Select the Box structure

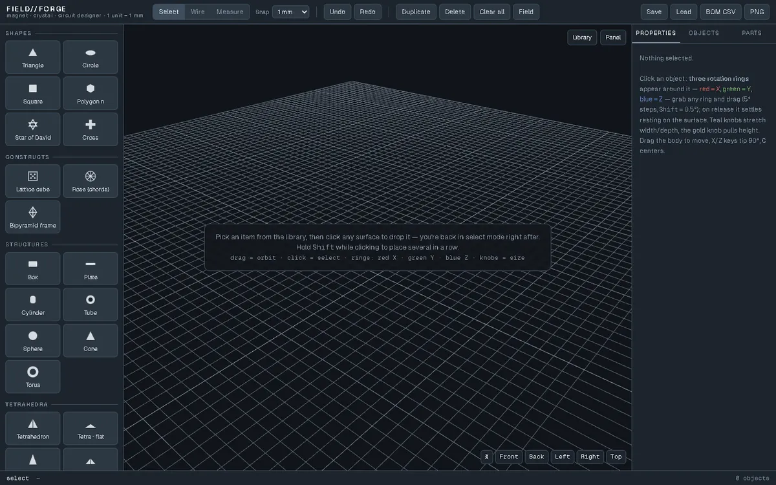point(33,269)
